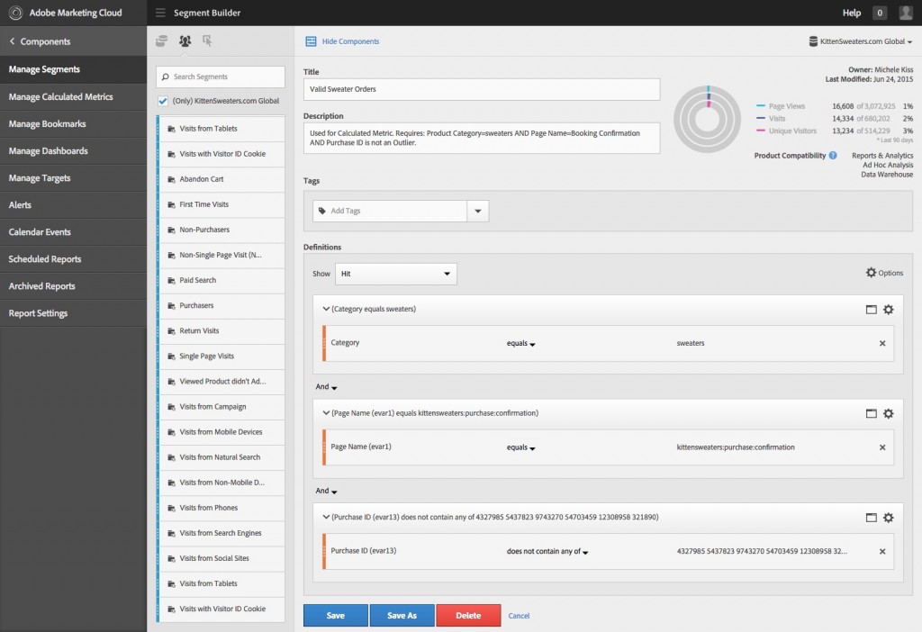Remove the Category equals sweaters rule
This screenshot has width=922, height=632.
tap(882, 343)
